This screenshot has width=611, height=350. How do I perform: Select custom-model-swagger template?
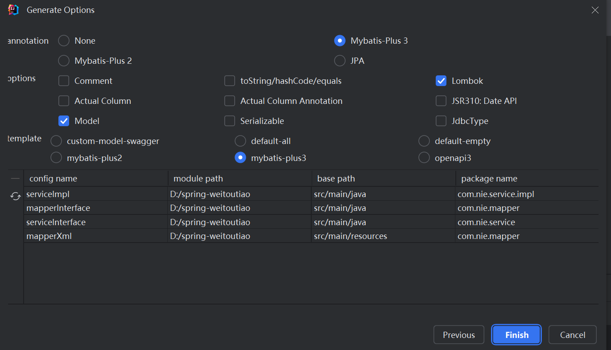[56, 141]
